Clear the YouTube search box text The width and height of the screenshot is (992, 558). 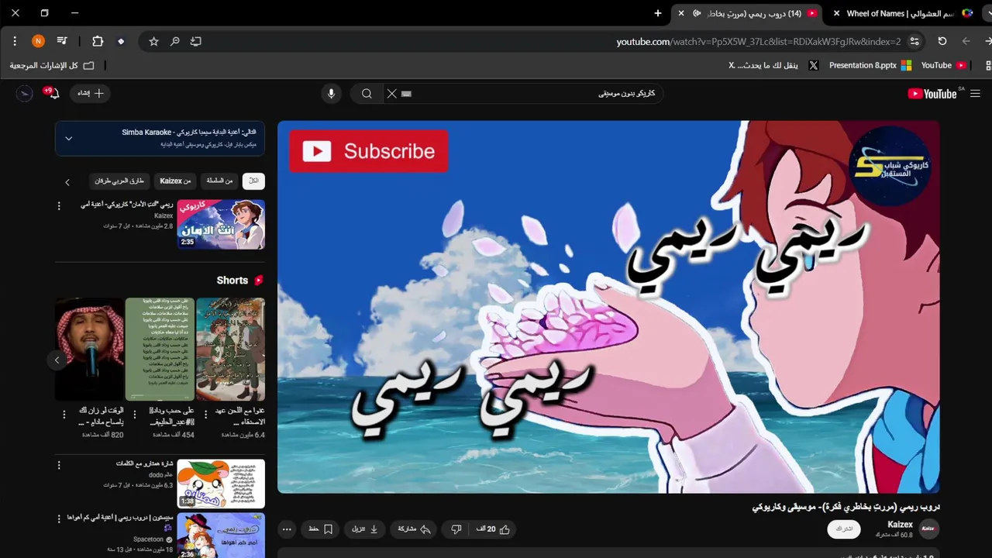tap(391, 94)
